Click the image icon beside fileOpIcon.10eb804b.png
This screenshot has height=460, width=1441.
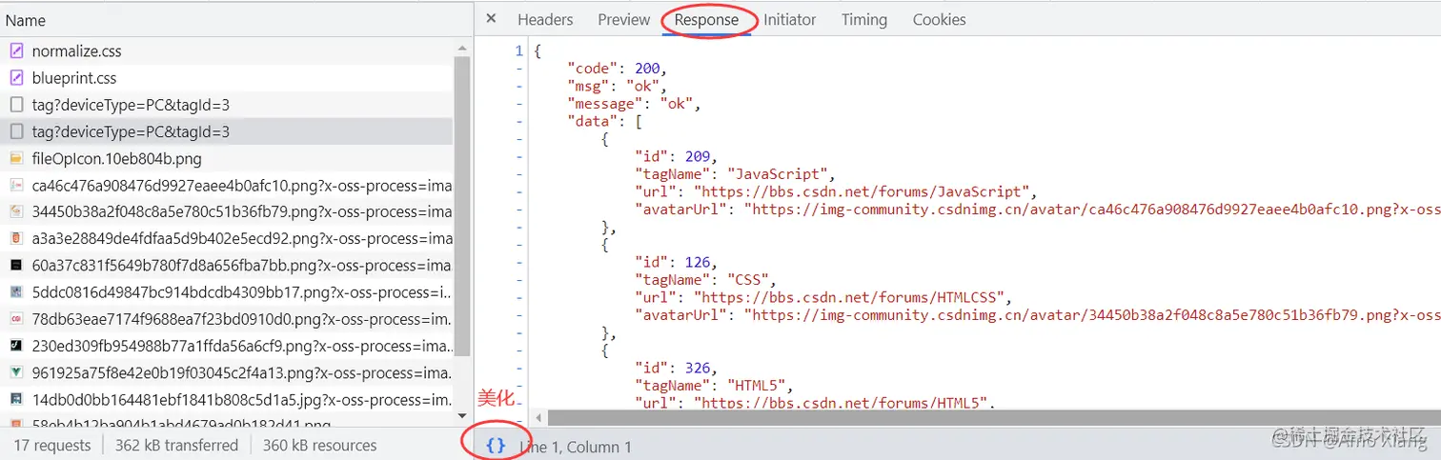[x=17, y=158]
